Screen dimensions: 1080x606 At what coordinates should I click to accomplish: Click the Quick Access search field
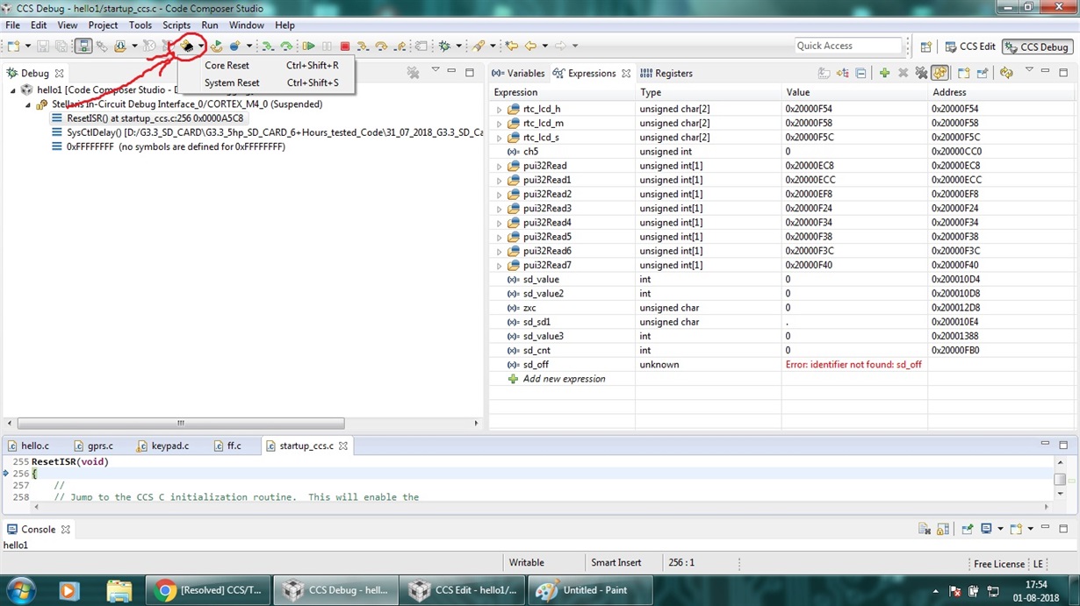(848, 46)
